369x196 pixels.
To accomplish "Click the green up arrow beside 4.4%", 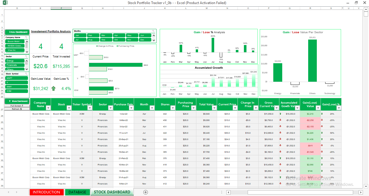I will click(x=53, y=88).
